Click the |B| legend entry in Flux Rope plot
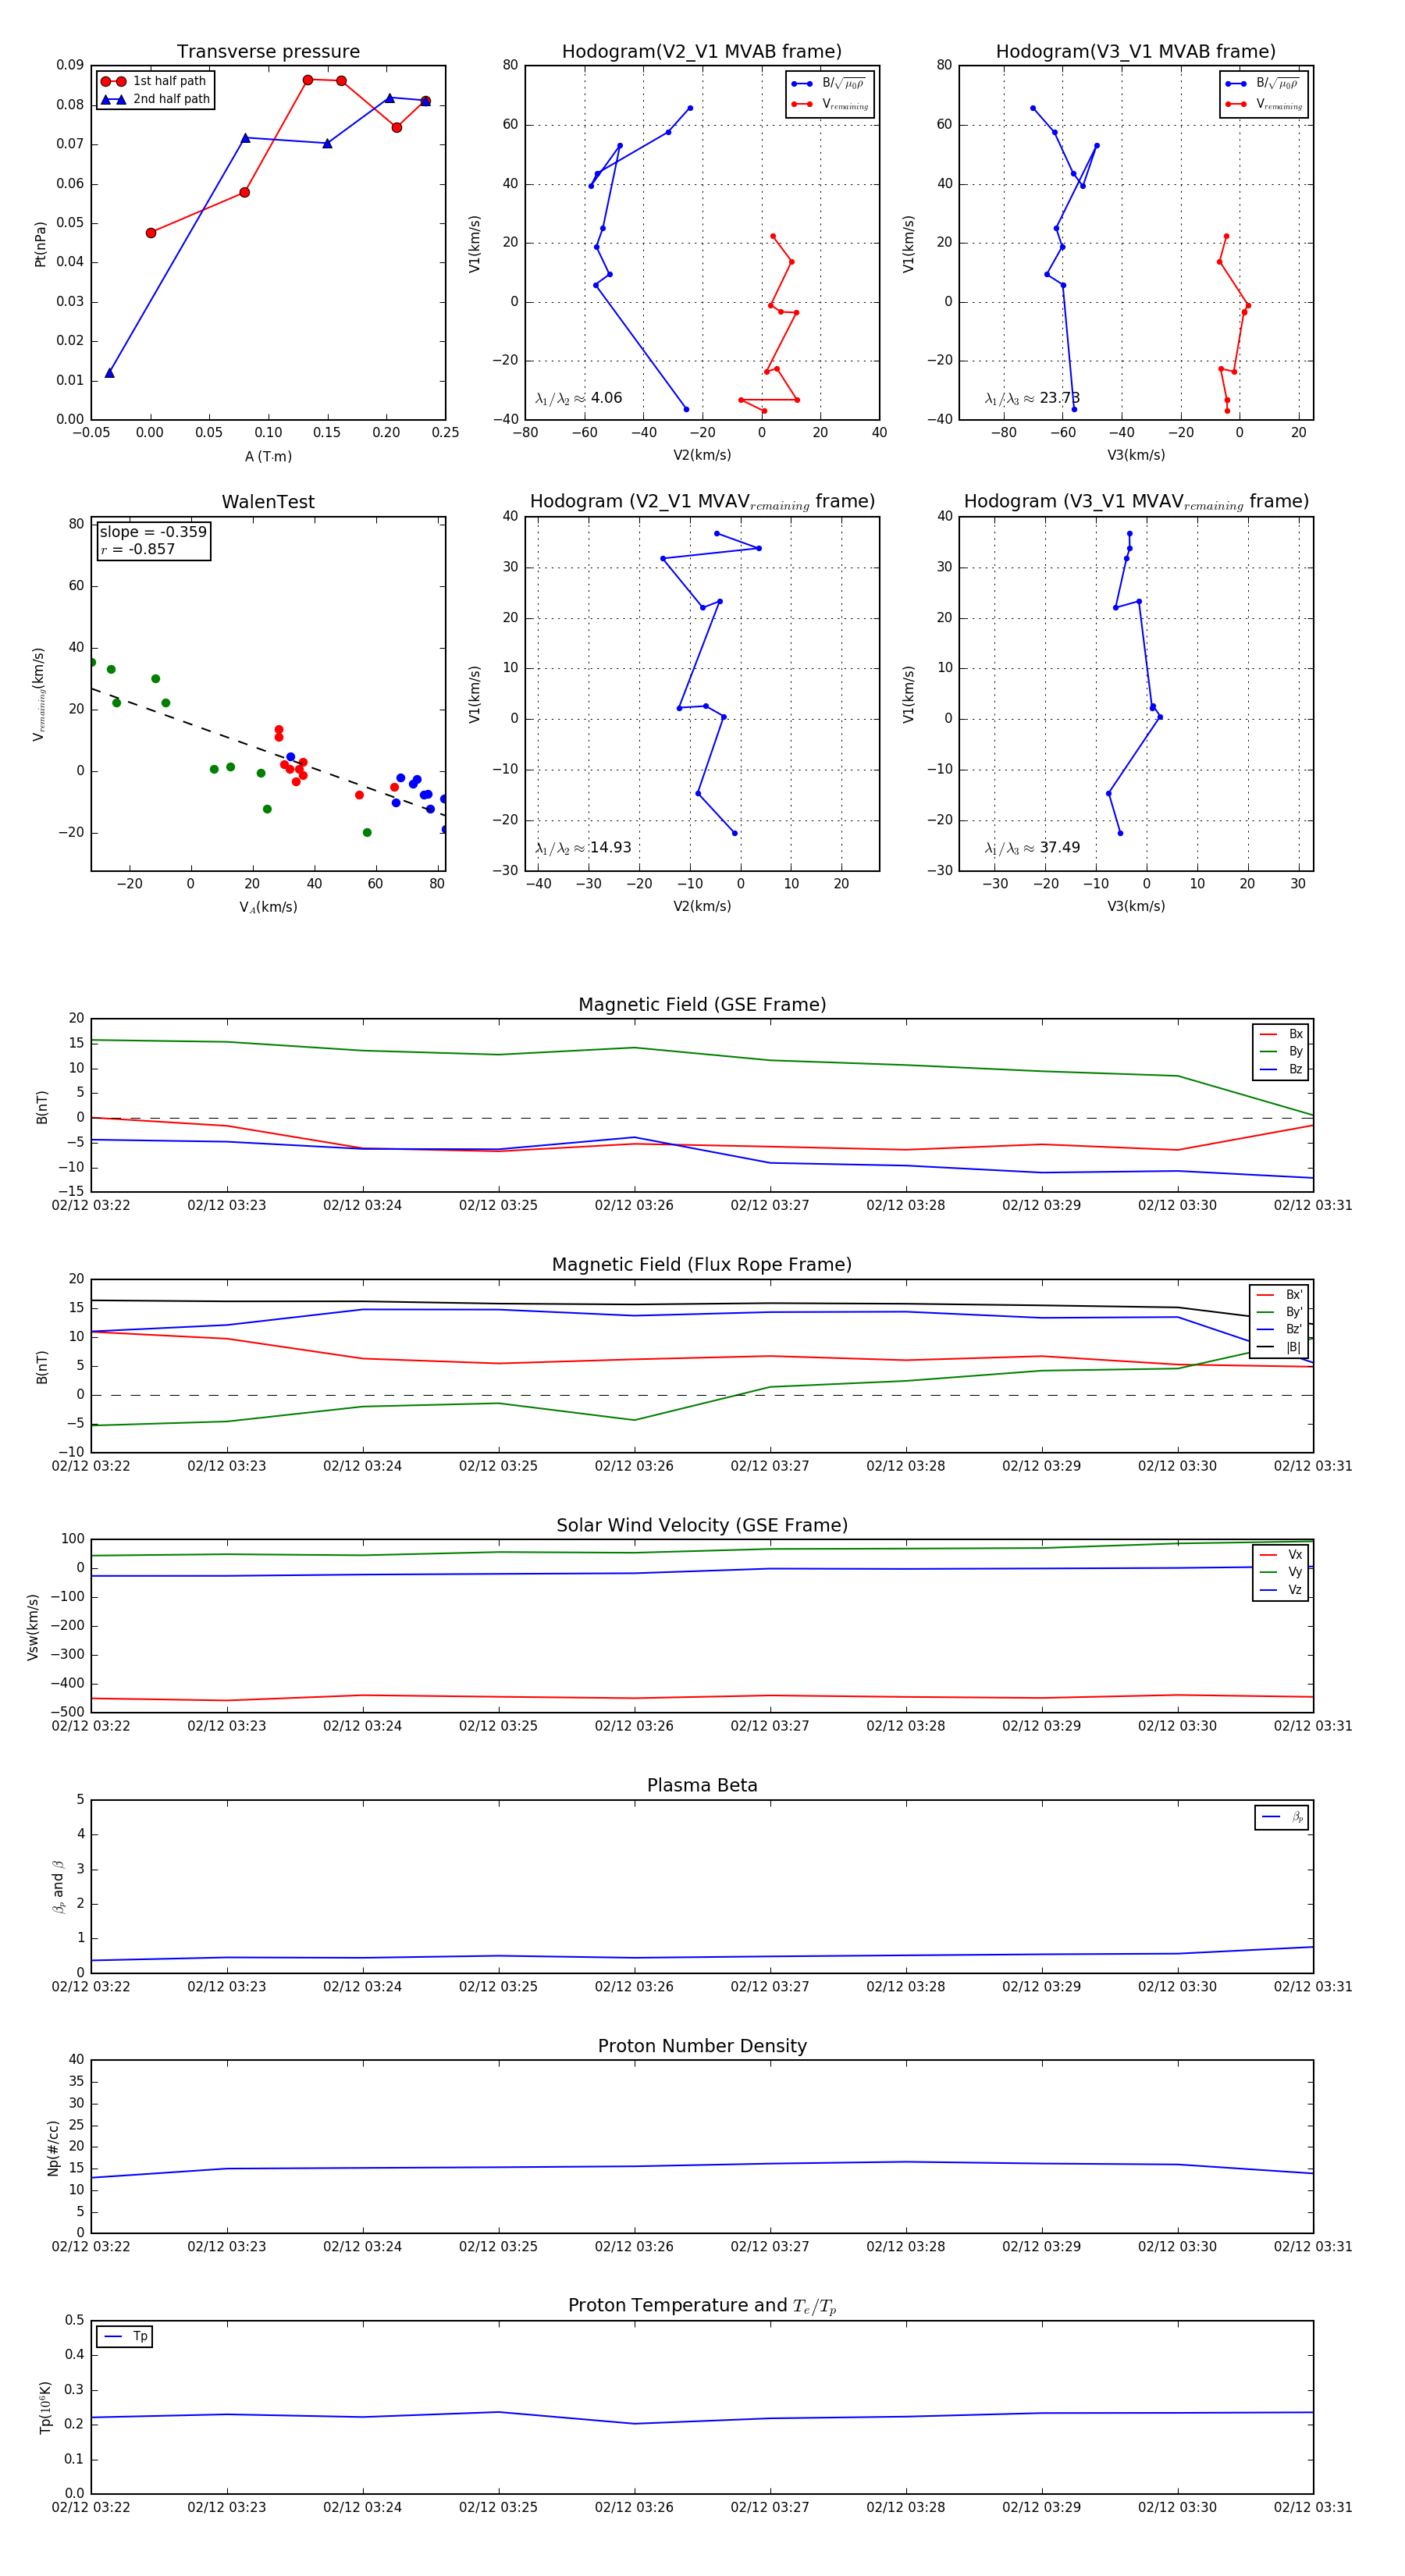Screen dimensions: 1405x2576 click(x=1279, y=1347)
